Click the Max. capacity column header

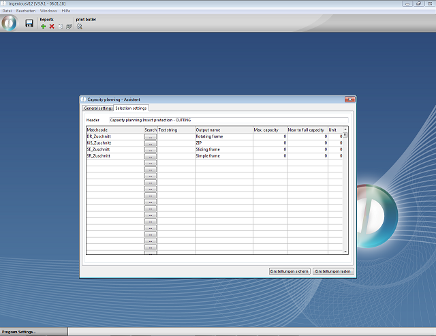tap(270, 130)
